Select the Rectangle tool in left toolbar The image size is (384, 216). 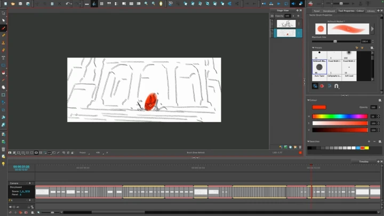click(x=4, y=65)
